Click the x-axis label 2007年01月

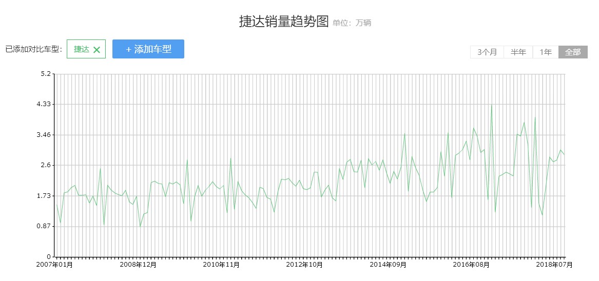pyautogui.click(x=54, y=265)
